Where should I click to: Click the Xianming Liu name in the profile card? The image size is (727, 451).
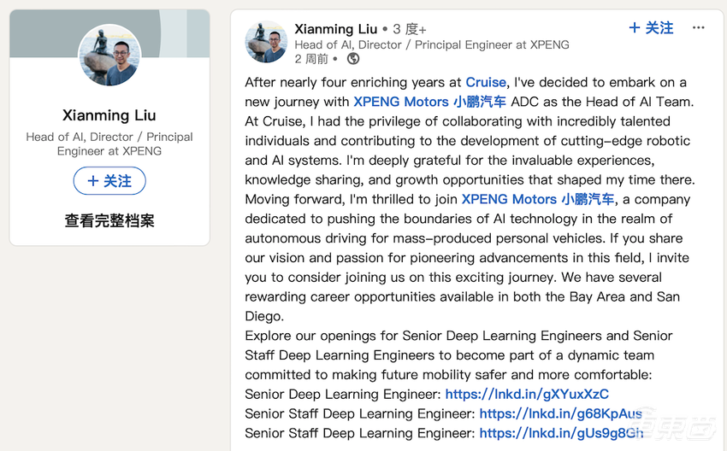[109, 115]
